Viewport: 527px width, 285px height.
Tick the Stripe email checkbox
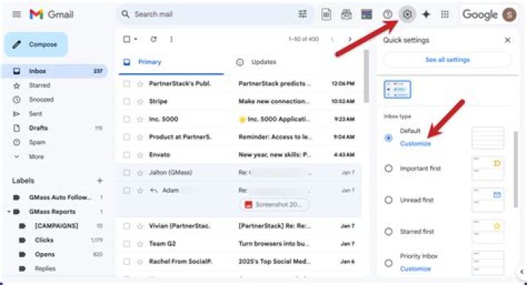point(127,102)
